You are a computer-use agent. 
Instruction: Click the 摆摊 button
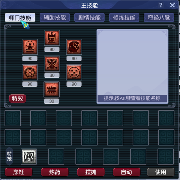click(91, 172)
